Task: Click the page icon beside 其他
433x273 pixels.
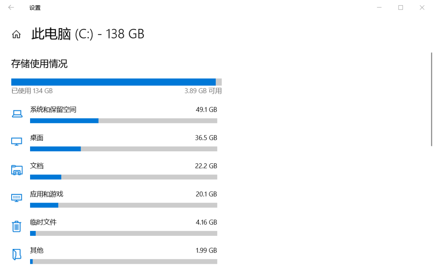Action: (x=17, y=254)
